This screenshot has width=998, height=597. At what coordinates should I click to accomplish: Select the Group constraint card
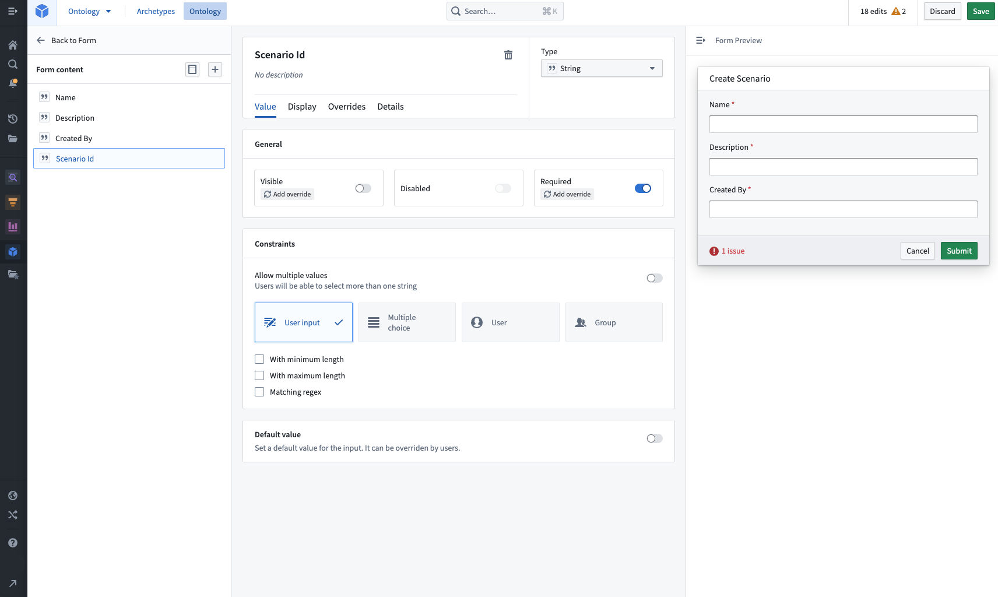click(x=614, y=322)
